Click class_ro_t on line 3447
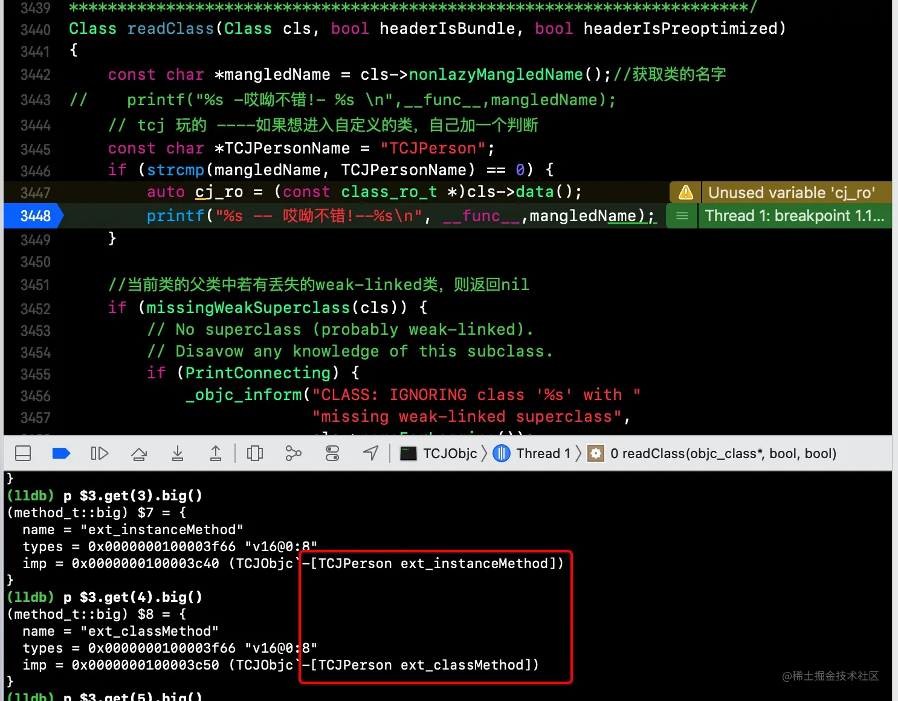 pyautogui.click(x=389, y=192)
